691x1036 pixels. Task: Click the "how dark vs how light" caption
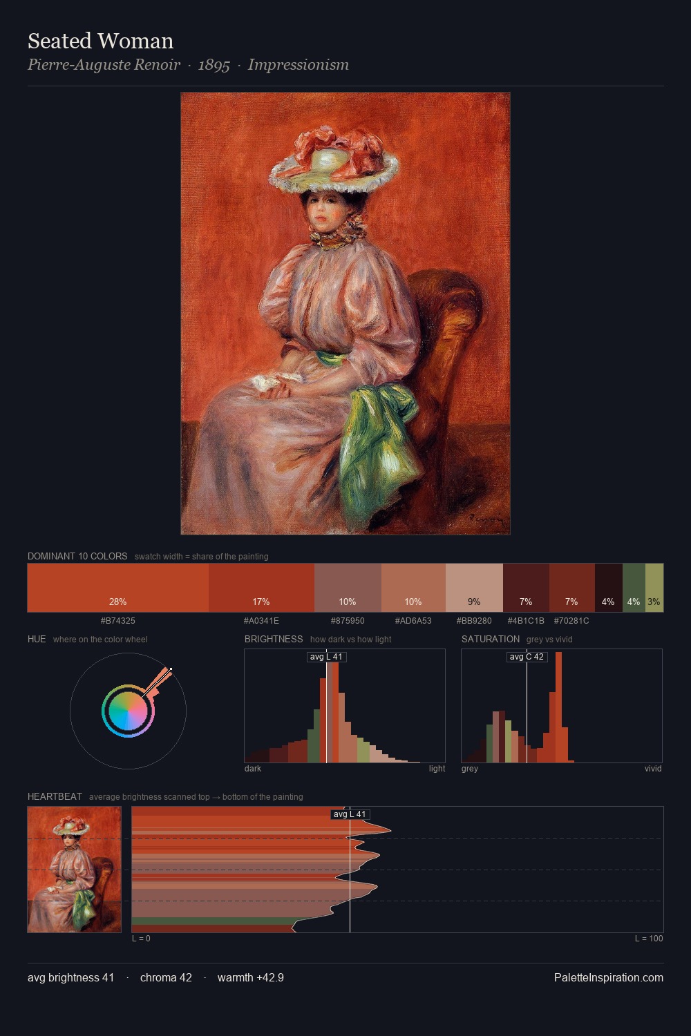click(x=350, y=640)
